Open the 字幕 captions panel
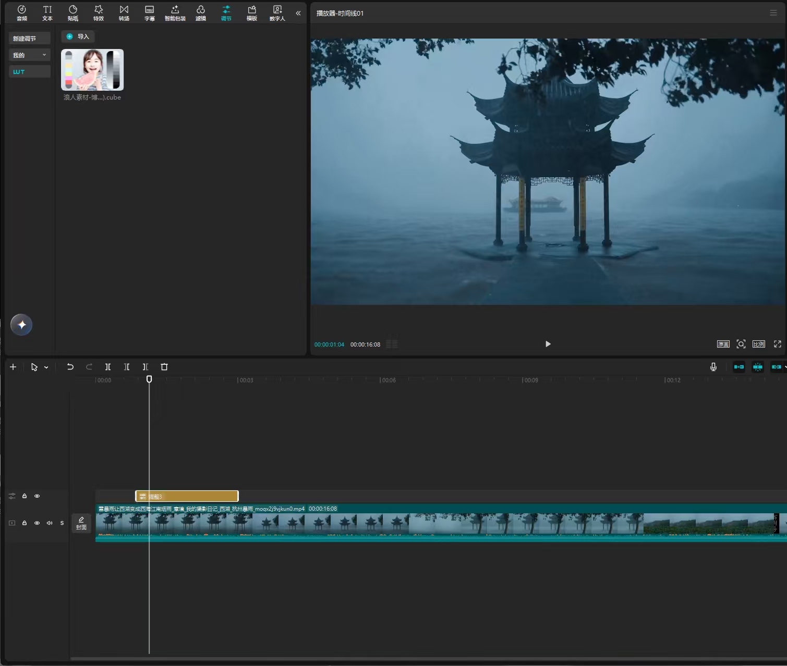This screenshot has height=666, width=787. click(150, 13)
